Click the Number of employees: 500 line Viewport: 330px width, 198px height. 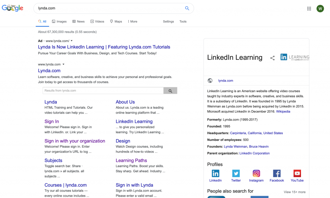(228, 140)
